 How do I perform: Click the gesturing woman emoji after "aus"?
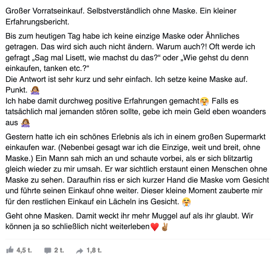point(25,123)
